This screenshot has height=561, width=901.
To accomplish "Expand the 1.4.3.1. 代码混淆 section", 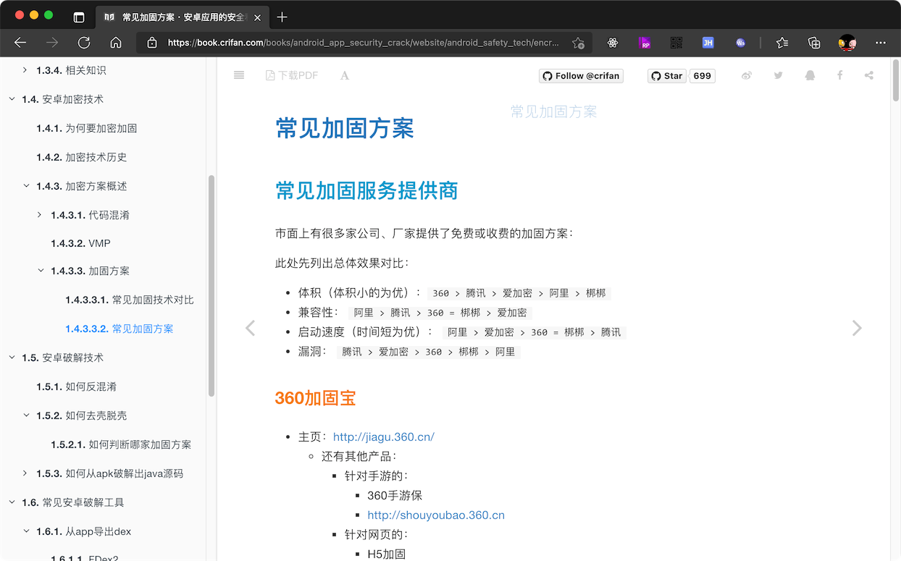I will tap(40, 215).
